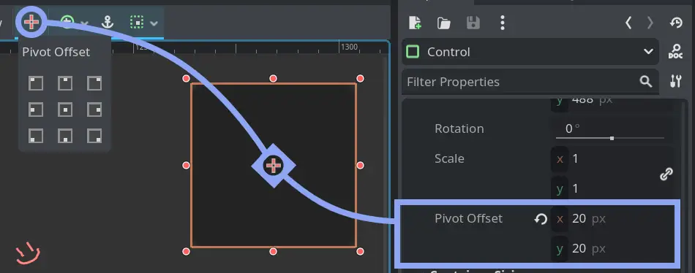Set pivot preset to bottom center

[65, 135]
